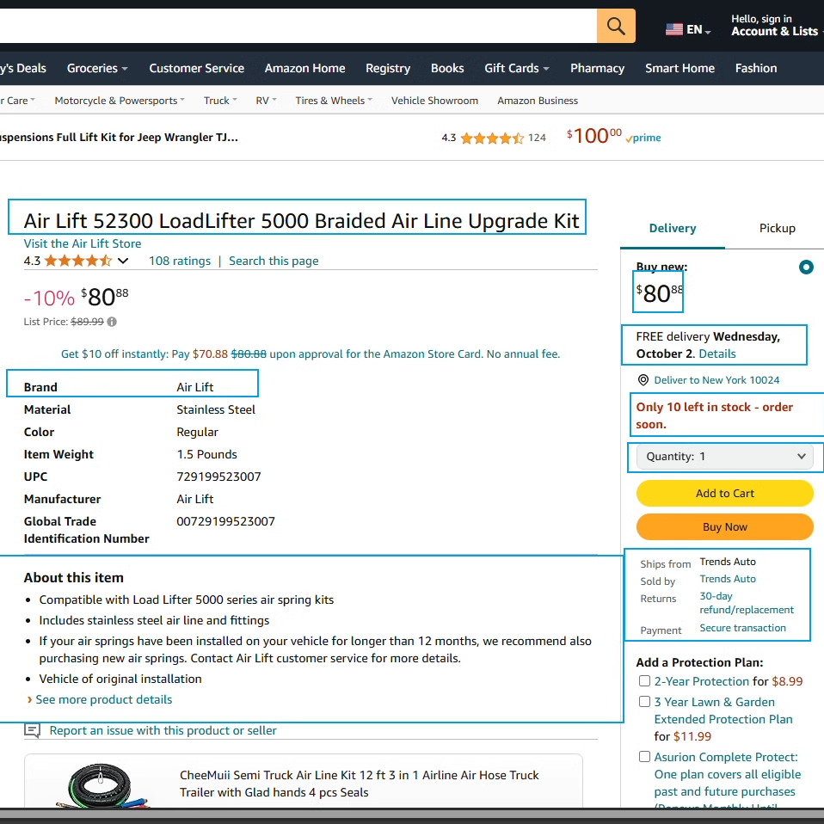Click the List Price info icon
This screenshot has height=824, width=824.
pos(112,322)
